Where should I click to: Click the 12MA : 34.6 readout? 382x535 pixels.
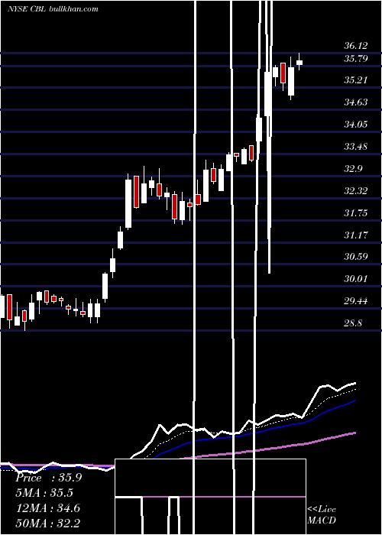48,507
